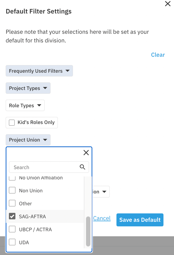Image resolution: width=174 pixels, height=255 pixels.
Task: Open the Frequently Used Filters dropdown
Action: click(39, 71)
